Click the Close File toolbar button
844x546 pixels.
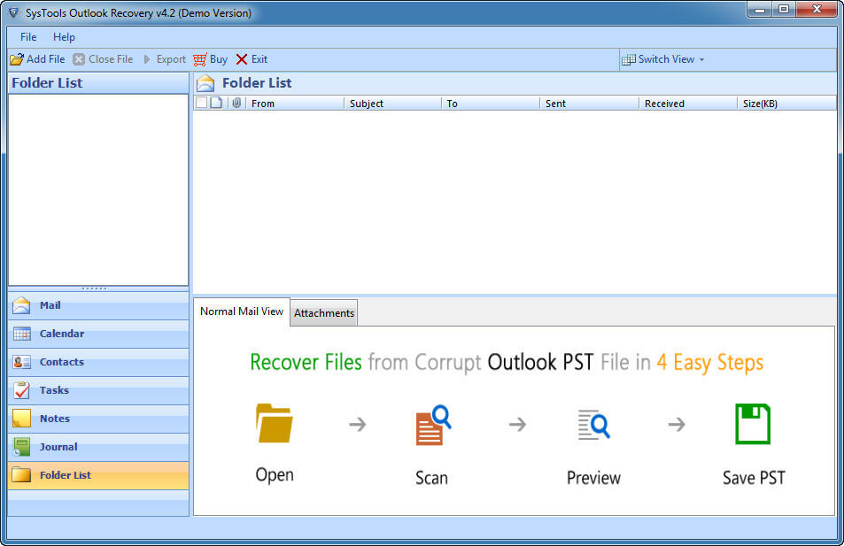click(103, 59)
